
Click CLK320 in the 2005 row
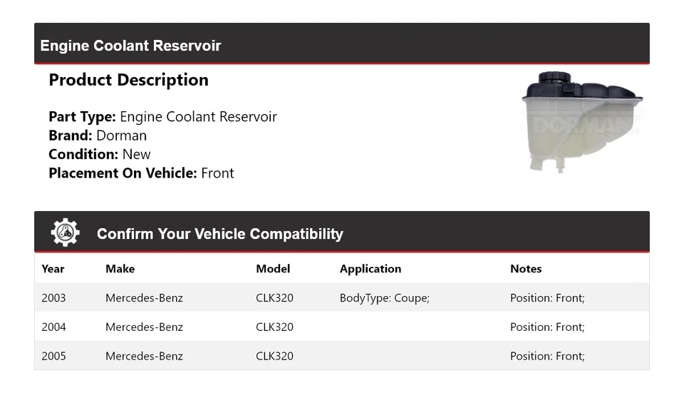pyautogui.click(x=274, y=356)
